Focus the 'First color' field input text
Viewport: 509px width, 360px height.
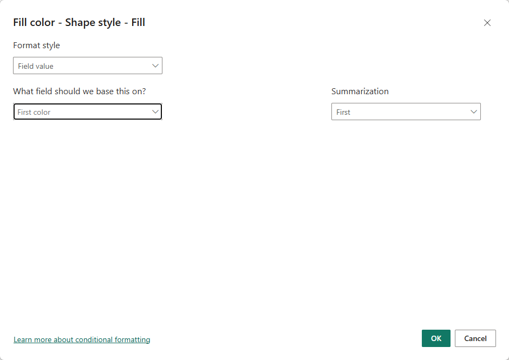click(x=34, y=112)
